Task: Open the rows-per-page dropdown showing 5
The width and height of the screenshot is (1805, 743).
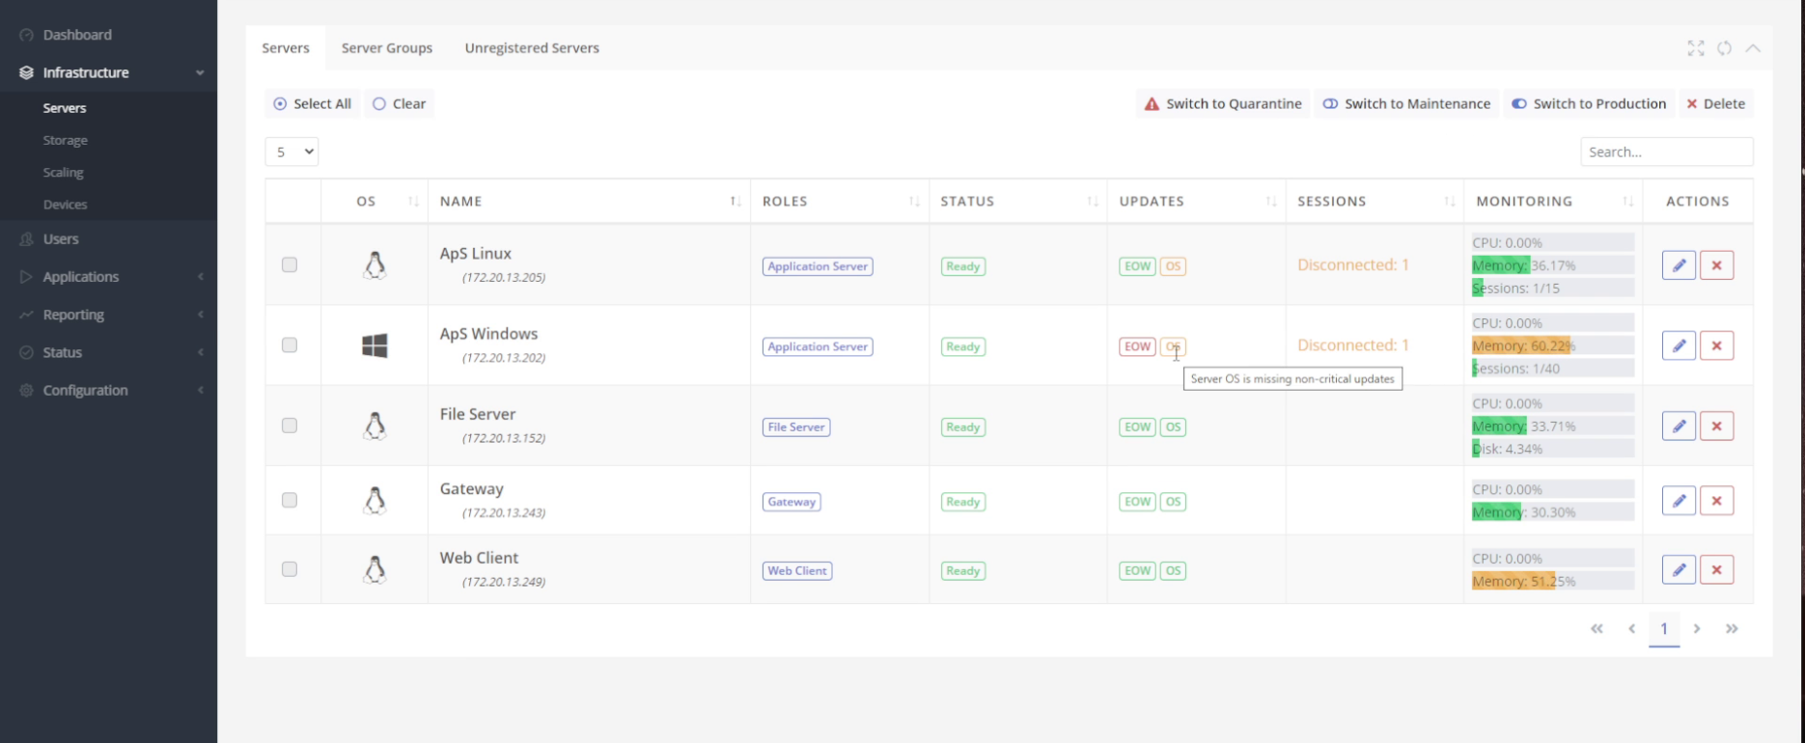Action: point(292,151)
